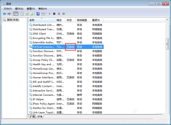Select the Distributed Tran... service row
Image resolution: width=171 pixels, height=125 pixels.
tap(66, 29)
